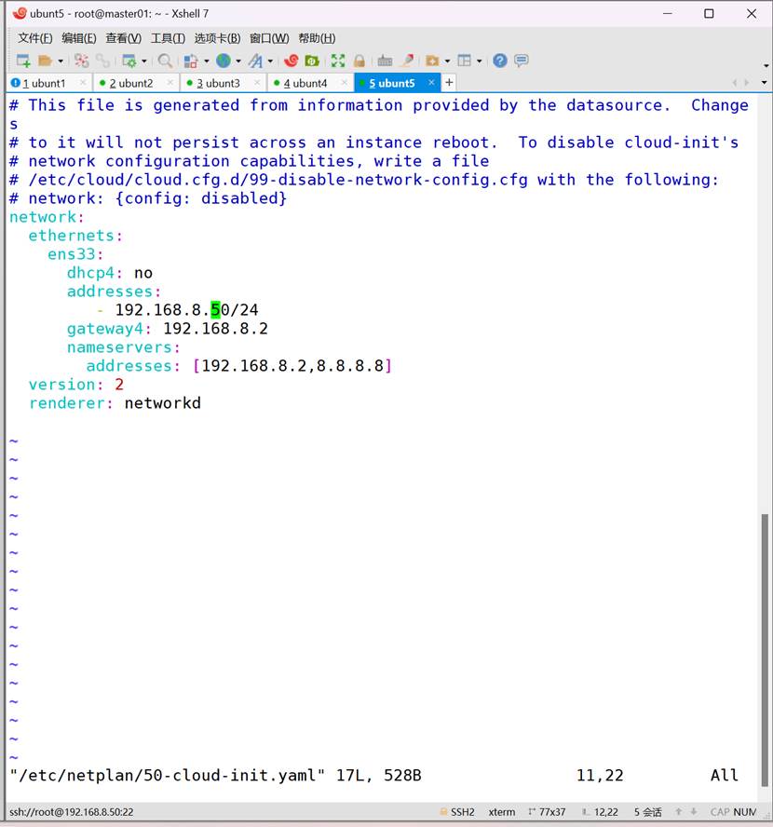Launch the green Xftp icon

[x=312, y=61]
